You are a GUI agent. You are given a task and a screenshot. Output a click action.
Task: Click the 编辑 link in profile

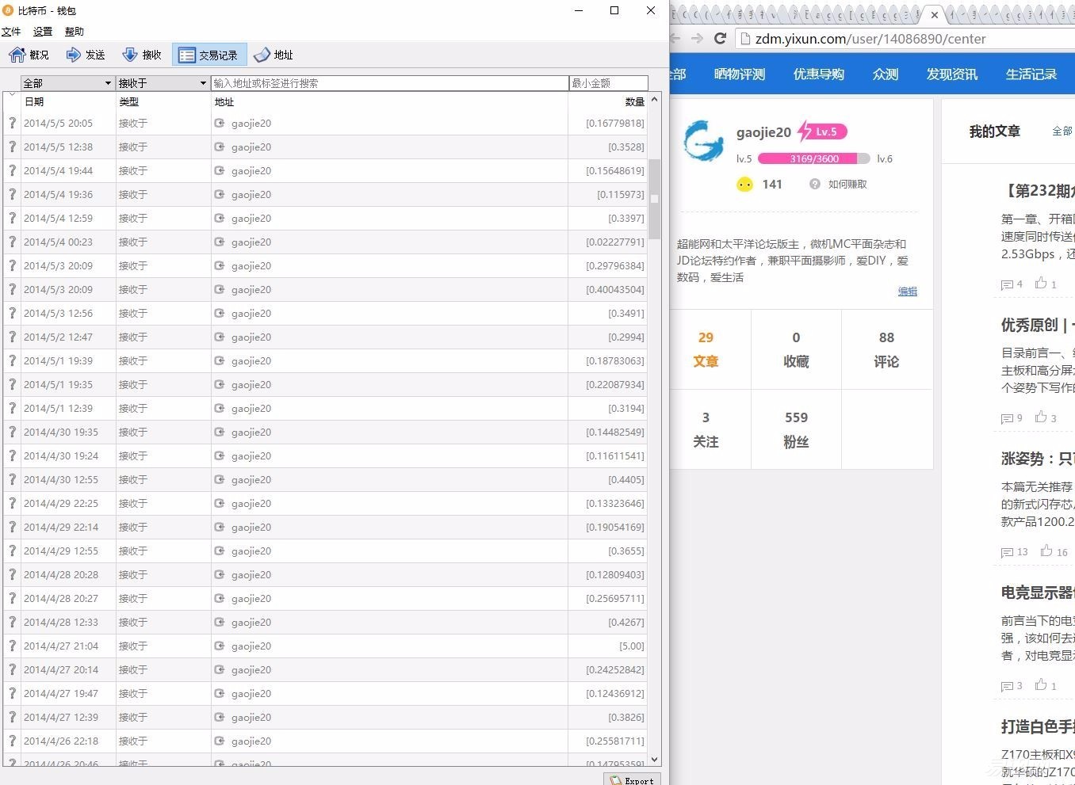click(907, 292)
